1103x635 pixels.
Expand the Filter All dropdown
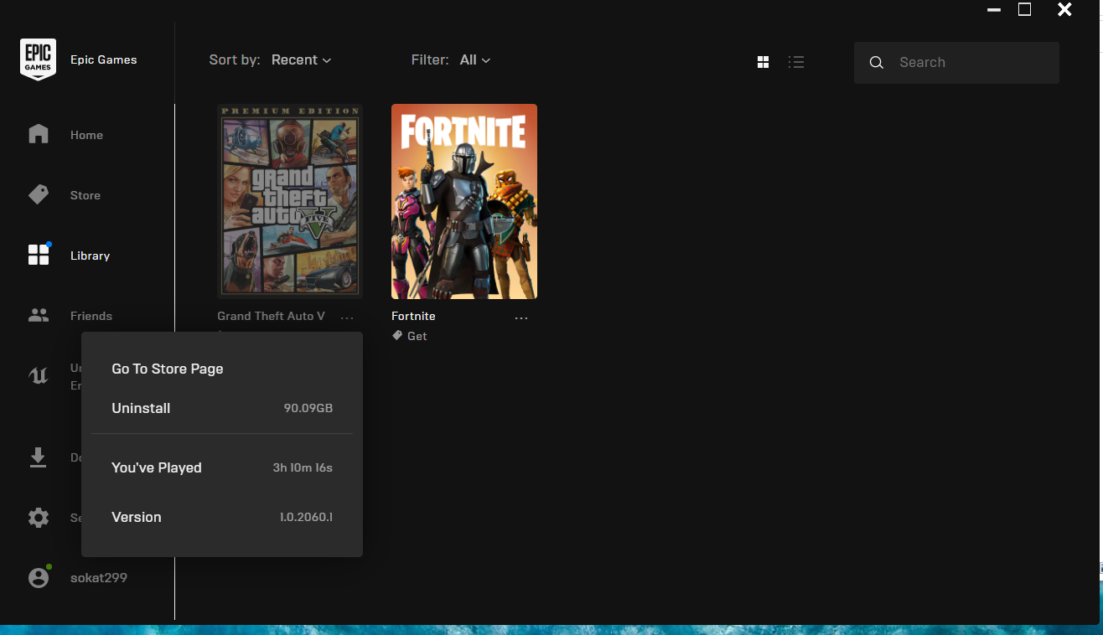coord(474,60)
